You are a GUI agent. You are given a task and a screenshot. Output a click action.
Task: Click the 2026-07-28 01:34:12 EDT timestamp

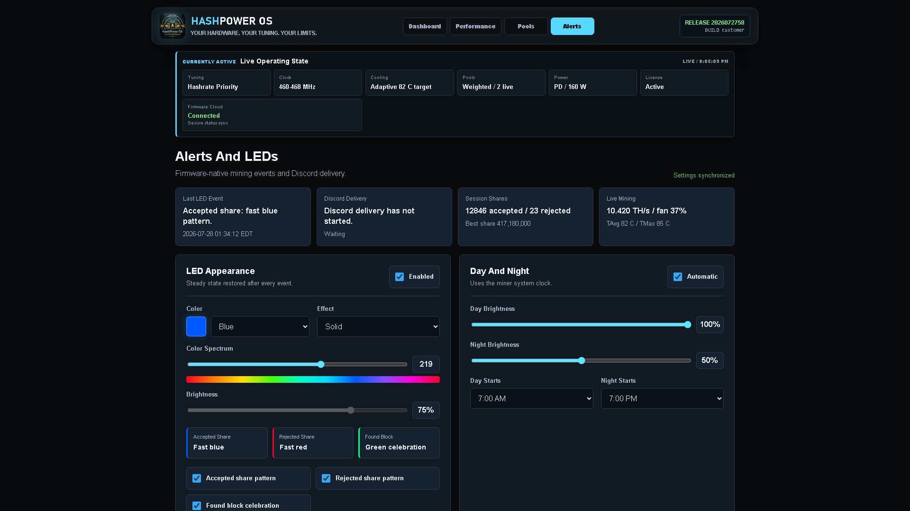click(218, 234)
